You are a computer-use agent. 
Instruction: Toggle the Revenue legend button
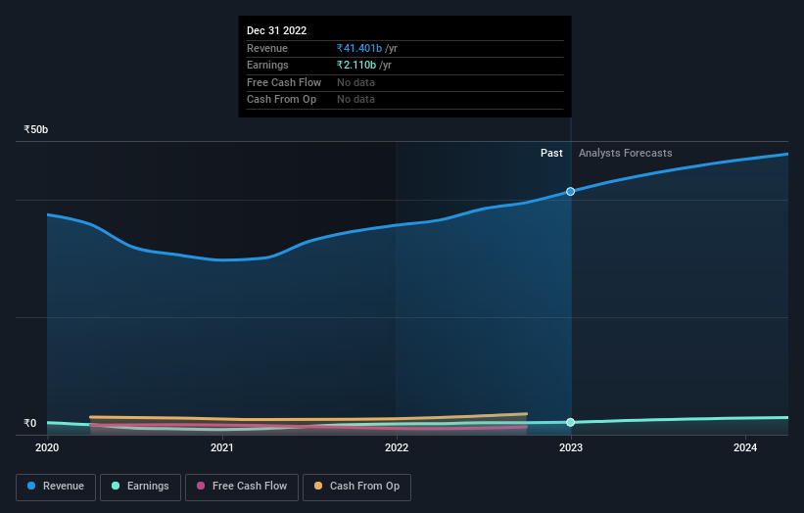[x=56, y=487]
